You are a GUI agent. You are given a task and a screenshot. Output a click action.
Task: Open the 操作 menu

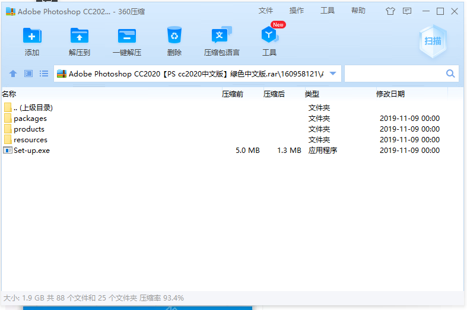pos(297,11)
